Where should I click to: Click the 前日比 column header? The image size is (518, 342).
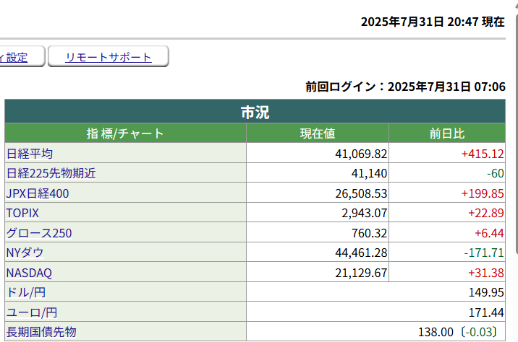[446, 133]
